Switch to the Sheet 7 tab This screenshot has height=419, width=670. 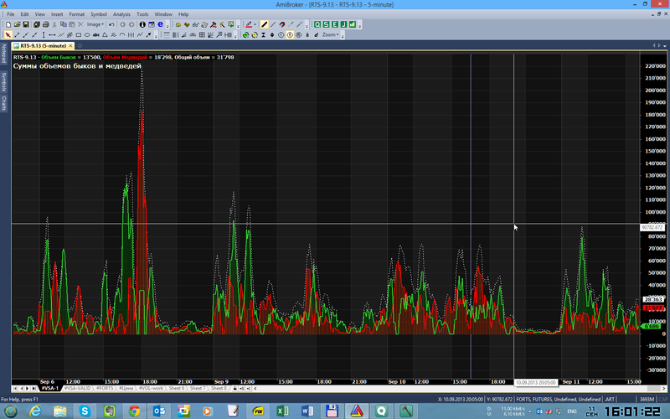point(198,388)
